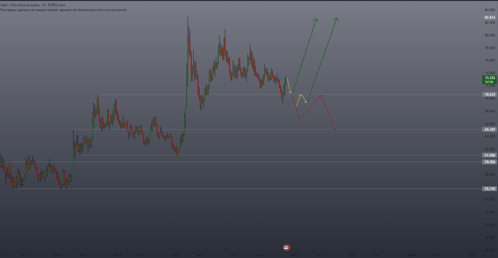The image size is (498, 258).
Task: Click the 59.956 price level label
Action: coord(490,162)
